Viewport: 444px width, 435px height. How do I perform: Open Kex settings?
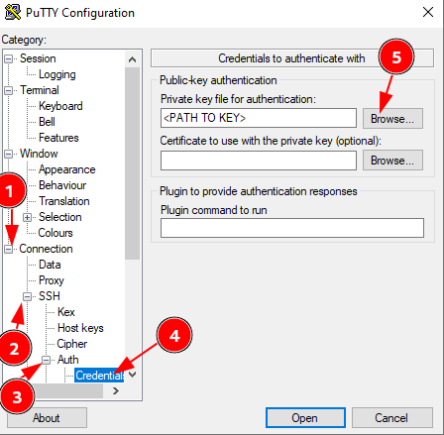pos(66,312)
